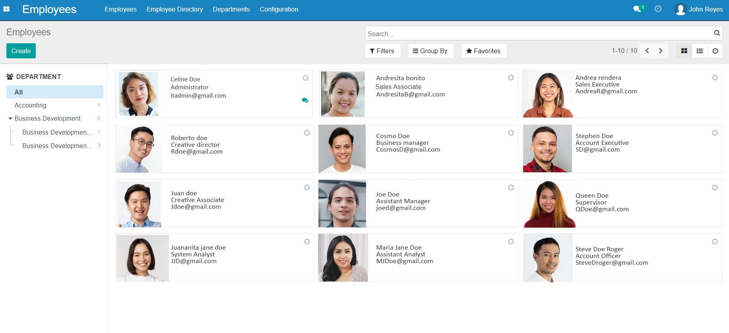The image size is (729, 333).
Task: Collapse the Business Development department tree
Action: [x=10, y=119]
